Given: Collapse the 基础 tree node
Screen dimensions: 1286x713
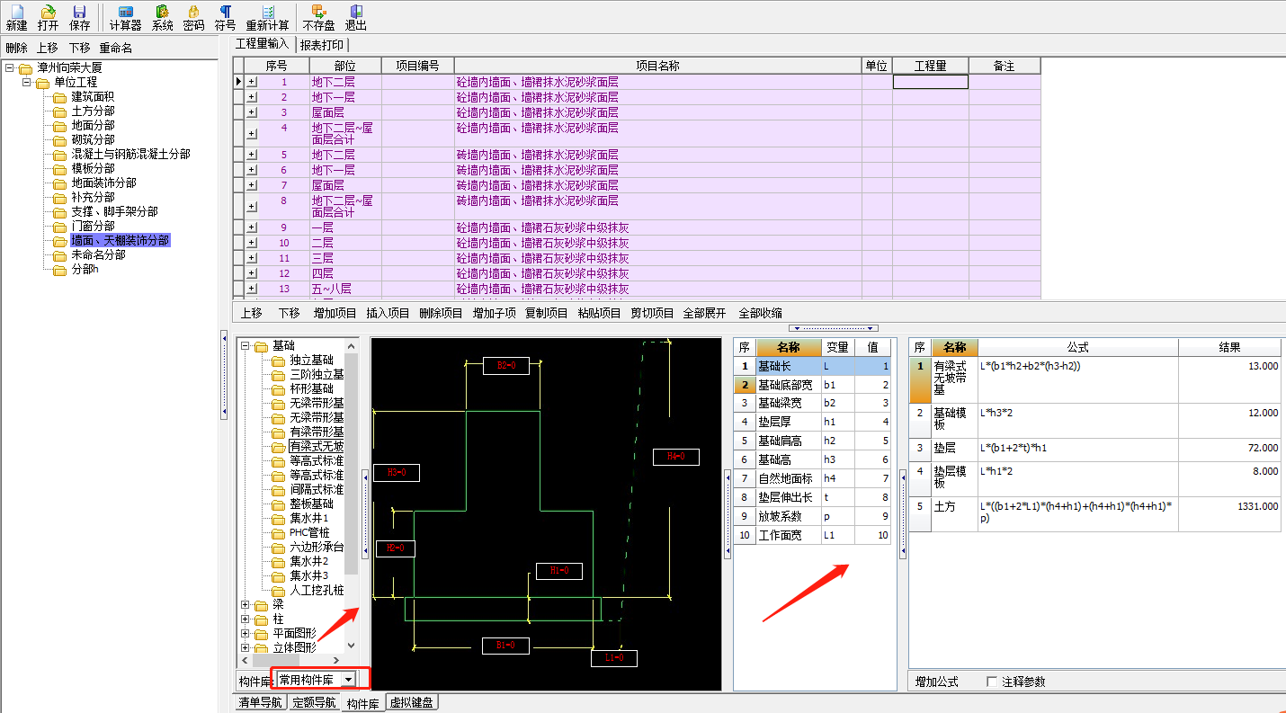Looking at the screenshot, I should pyautogui.click(x=246, y=346).
